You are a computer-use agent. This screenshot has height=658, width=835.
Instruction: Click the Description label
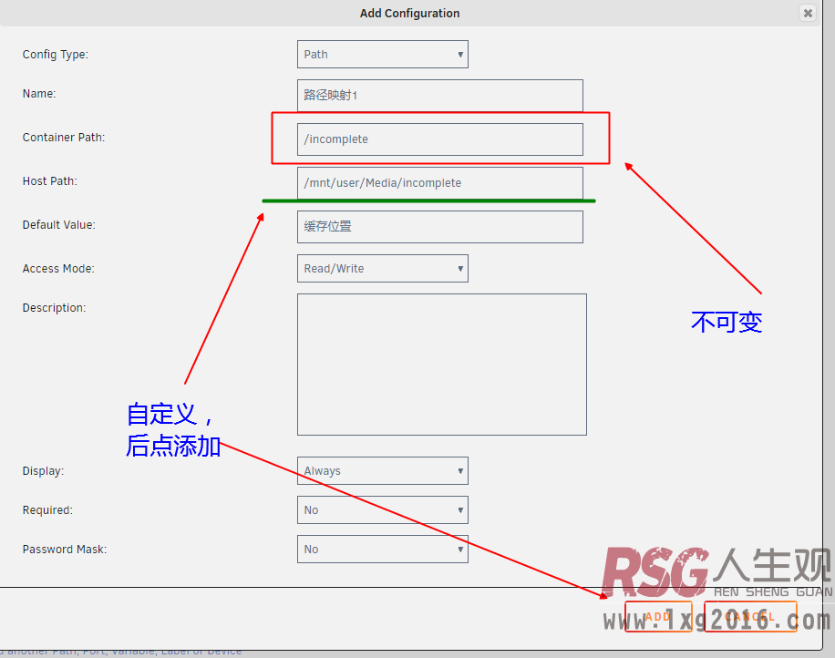(x=54, y=308)
